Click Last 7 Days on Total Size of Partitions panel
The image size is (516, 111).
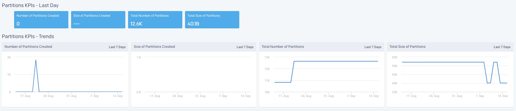(x=502, y=47)
